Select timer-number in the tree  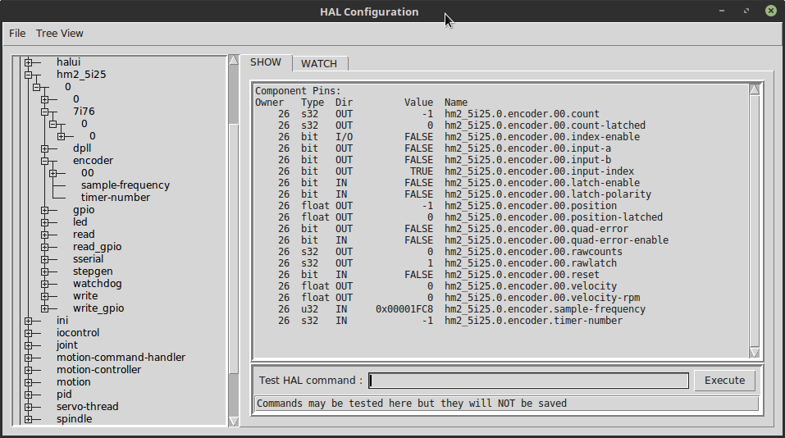point(115,198)
